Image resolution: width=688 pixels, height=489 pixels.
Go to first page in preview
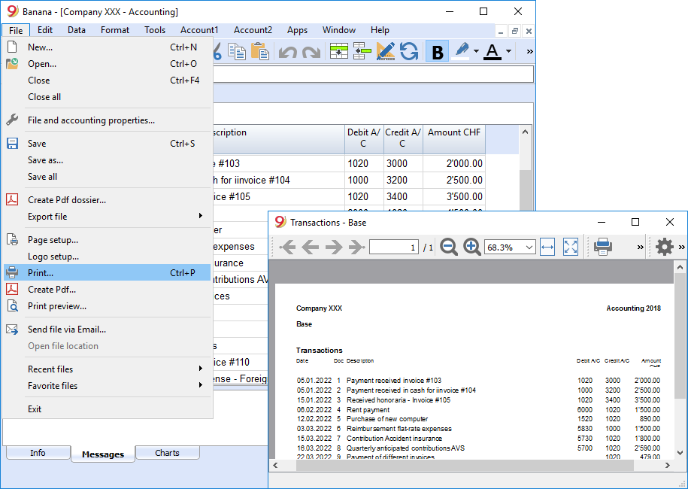pos(287,248)
